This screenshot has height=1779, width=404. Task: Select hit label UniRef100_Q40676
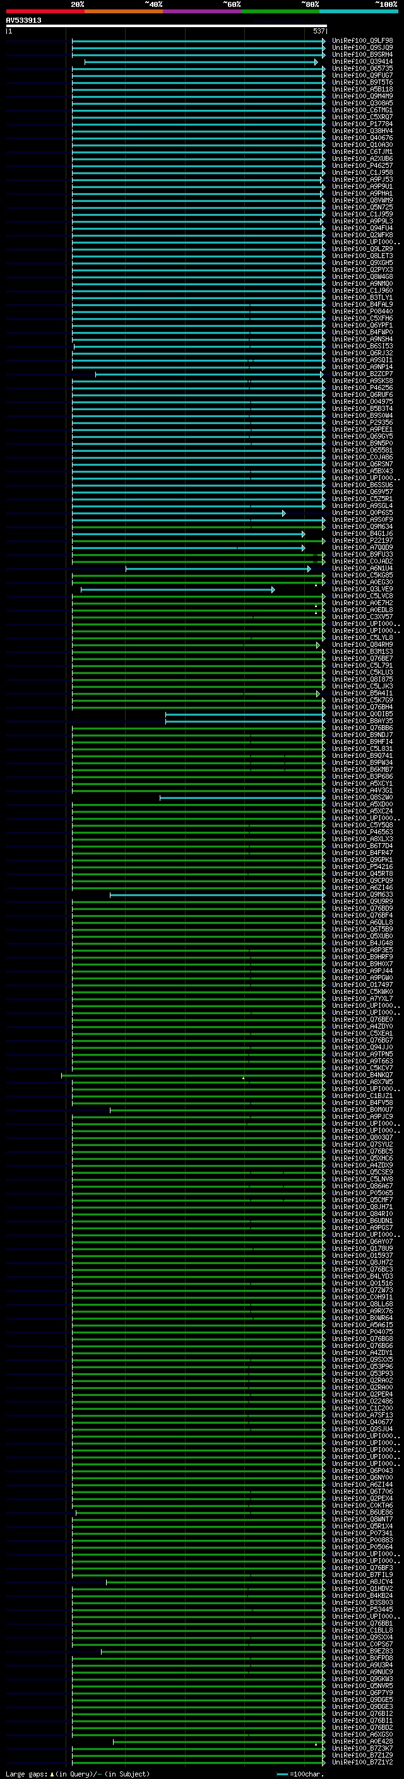(362, 138)
